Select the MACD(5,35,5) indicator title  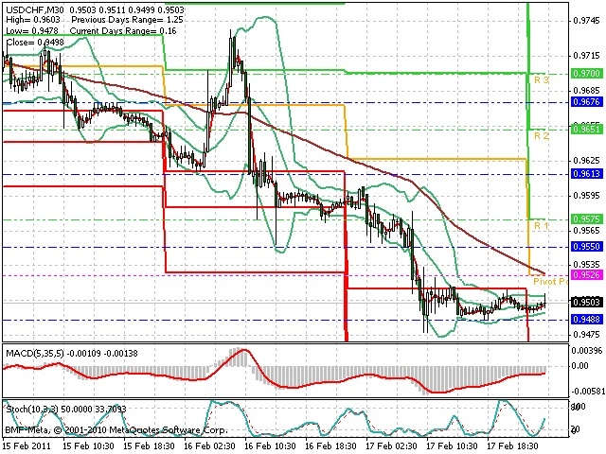34,353
